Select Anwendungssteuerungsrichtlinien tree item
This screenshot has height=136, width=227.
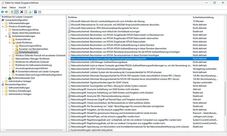[32, 68]
